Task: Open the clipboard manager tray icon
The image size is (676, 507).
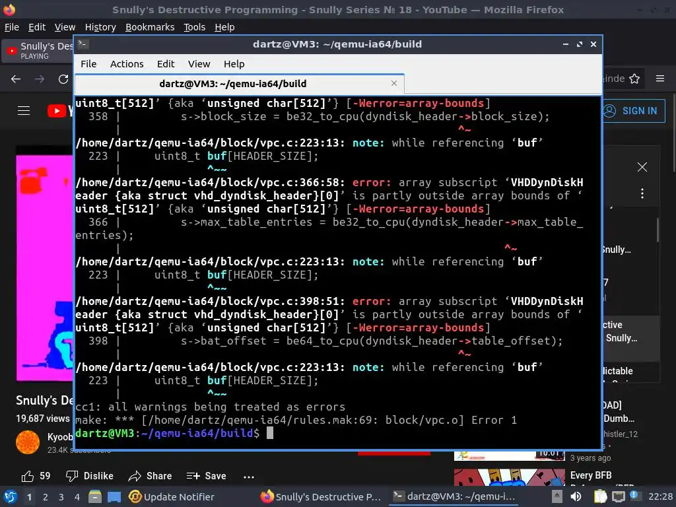Action: point(600,496)
